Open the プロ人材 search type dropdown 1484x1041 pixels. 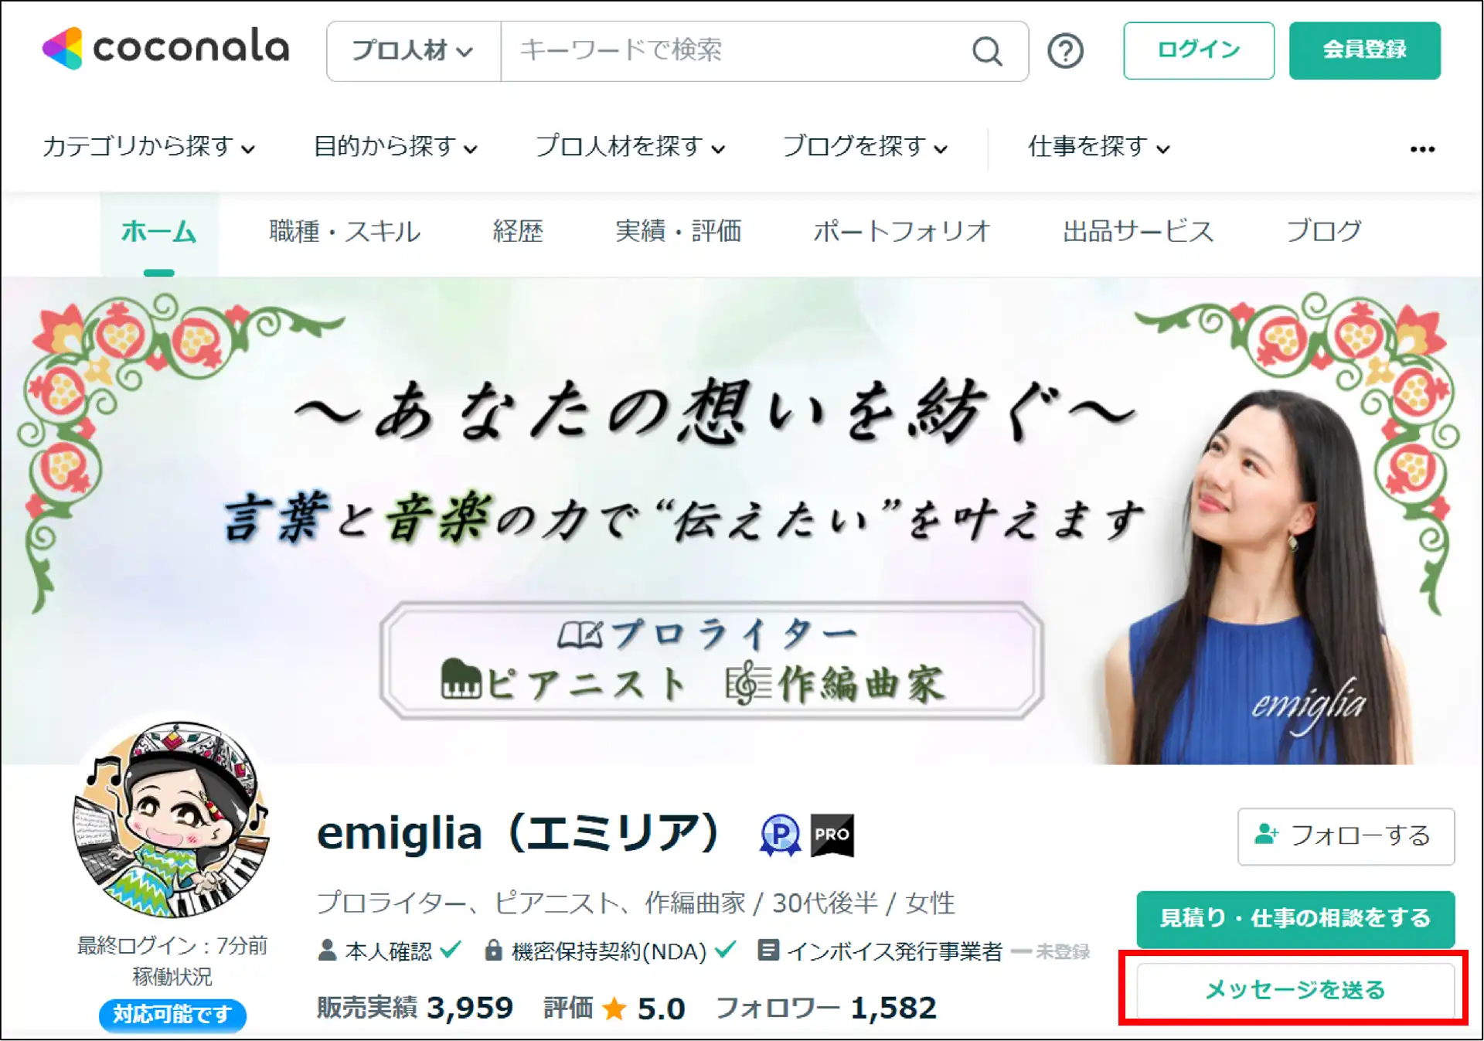414,51
